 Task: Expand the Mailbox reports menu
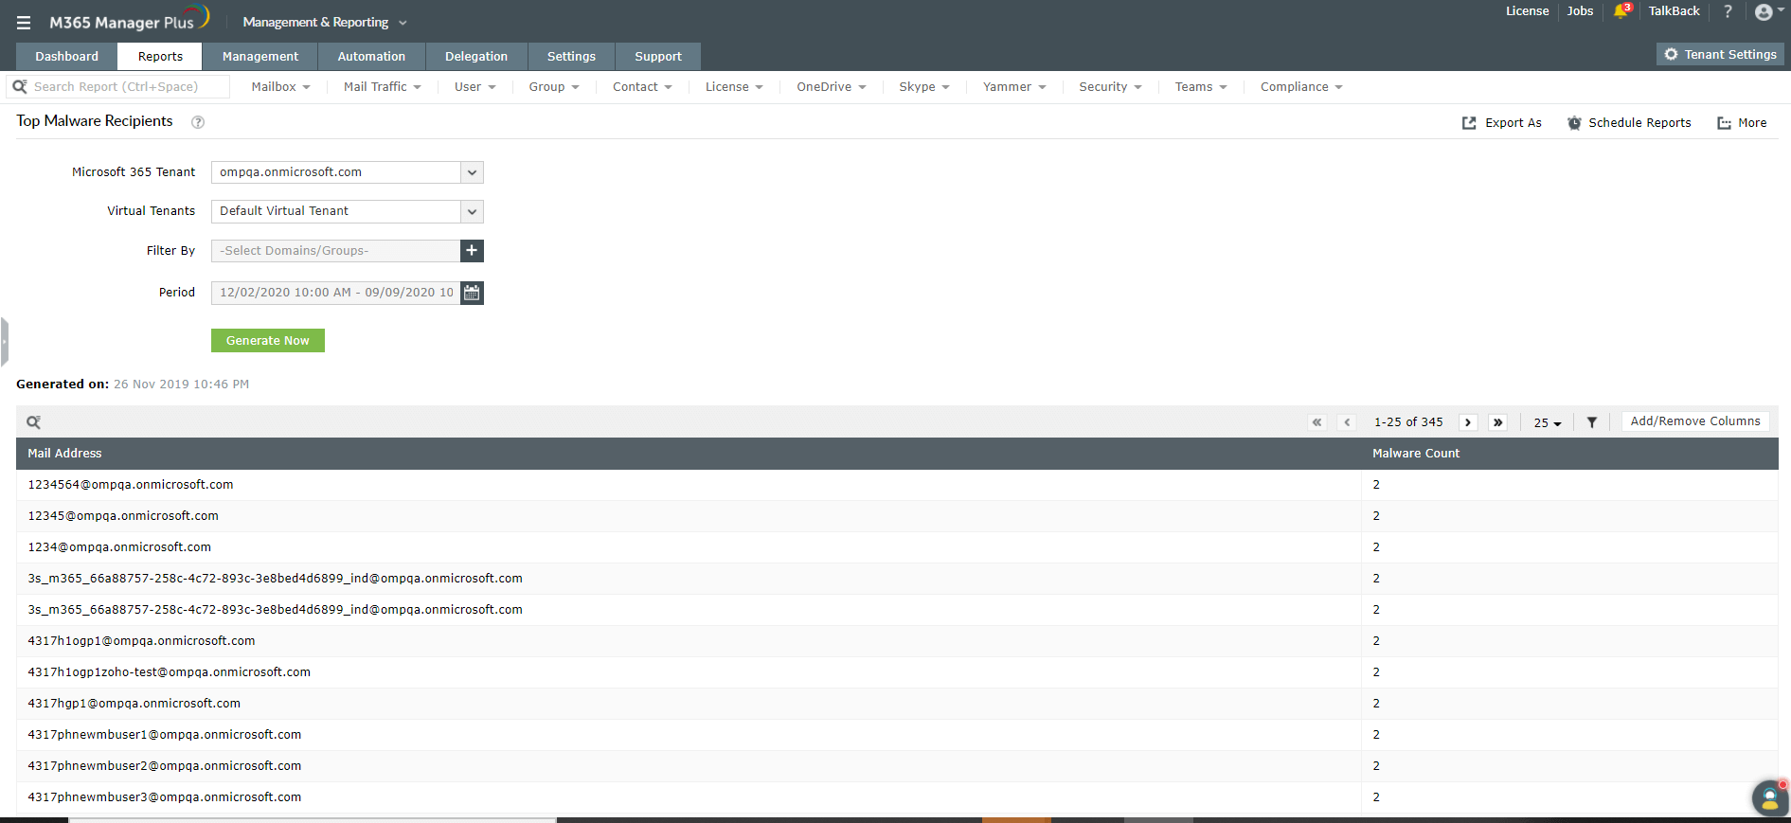(281, 87)
